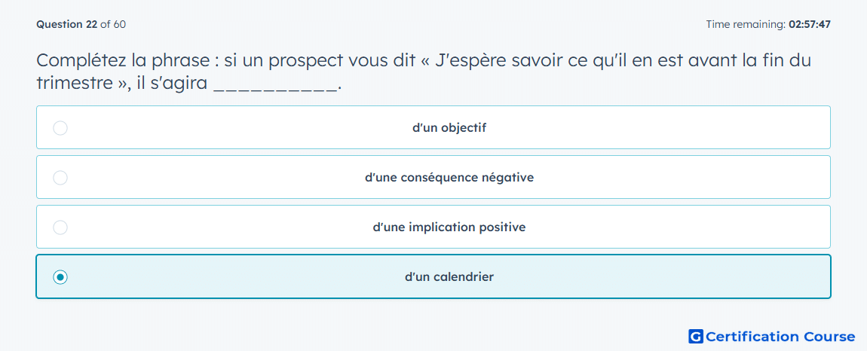Viewport: 867px width, 351px height.
Task: Click the selected "d'un calendrier" radio button
Action: [x=60, y=277]
